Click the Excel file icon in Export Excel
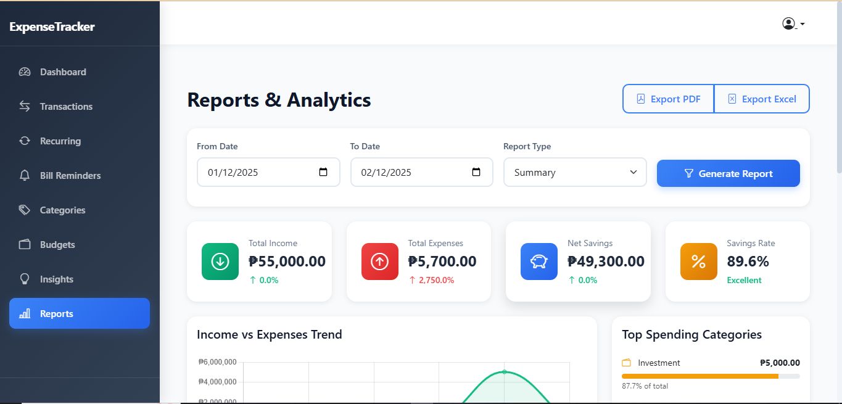Screen dimensions: 842x404 click(732, 99)
